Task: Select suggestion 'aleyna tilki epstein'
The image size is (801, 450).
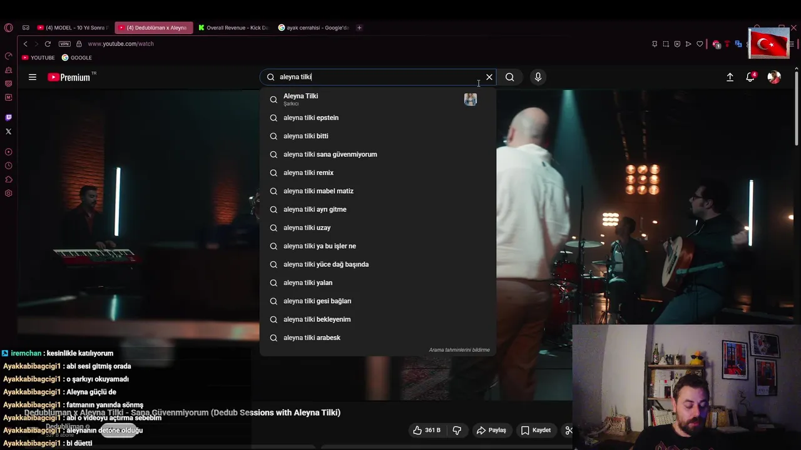Action: point(378,117)
